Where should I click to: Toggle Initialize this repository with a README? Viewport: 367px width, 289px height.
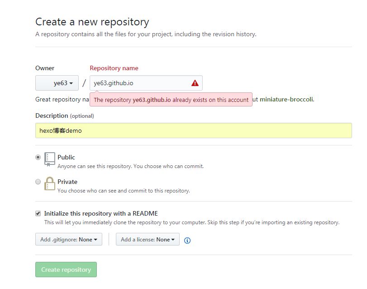[x=38, y=213]
